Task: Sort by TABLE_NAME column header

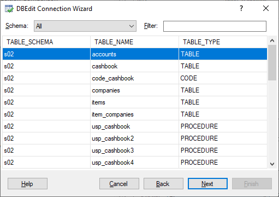Action: coord(134,42)
